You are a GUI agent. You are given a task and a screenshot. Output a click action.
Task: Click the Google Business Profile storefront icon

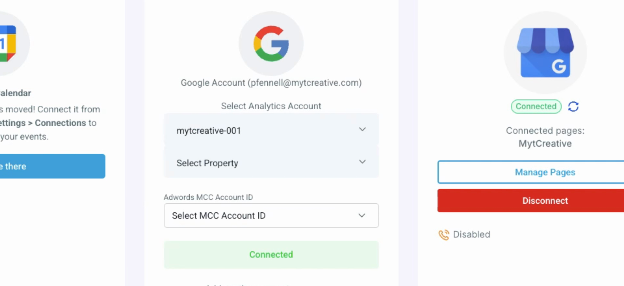tap(545, 53)
